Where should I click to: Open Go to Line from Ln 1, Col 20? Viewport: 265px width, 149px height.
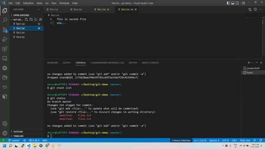200,140
